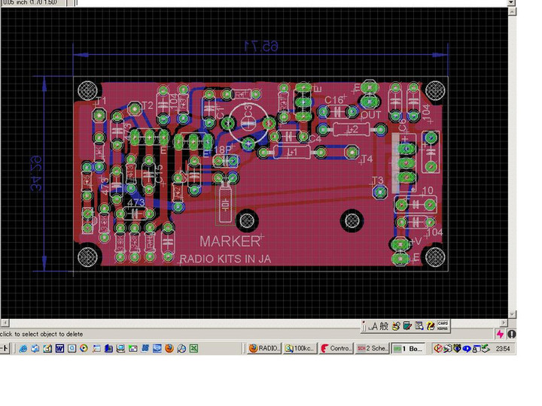
Task: Click the exclamation mark status icon
Action: 512,334
